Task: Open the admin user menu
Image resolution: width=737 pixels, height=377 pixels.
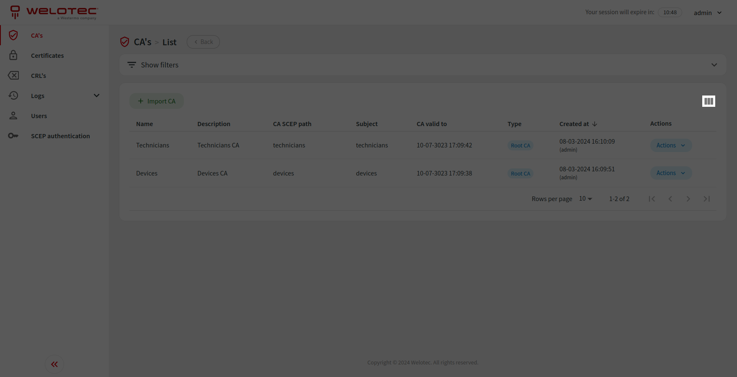Action: [x=707, y=13]
